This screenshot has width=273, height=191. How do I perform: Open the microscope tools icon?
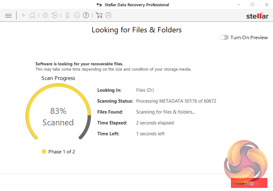[68, 15]
